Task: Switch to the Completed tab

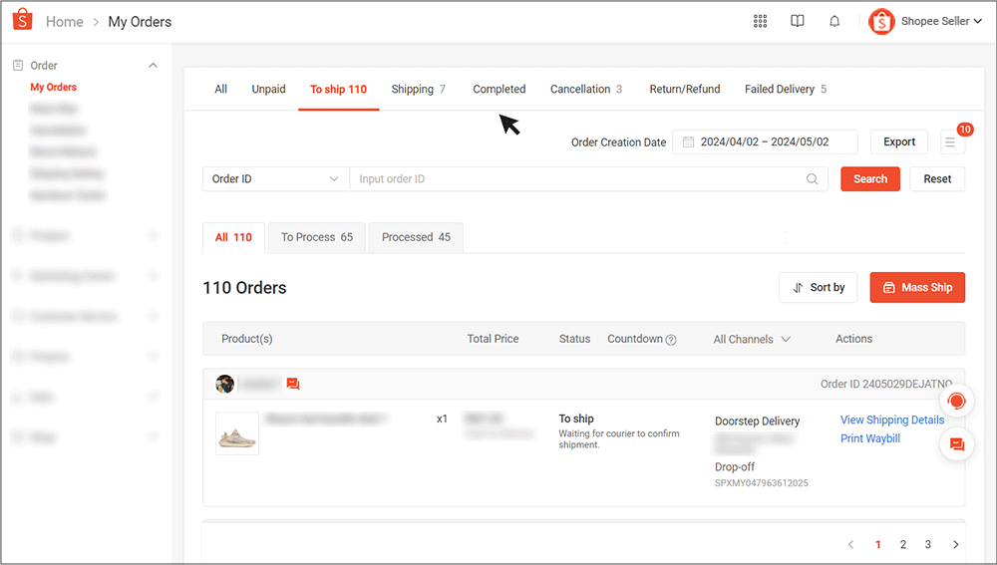Action: tap(499, 89)
